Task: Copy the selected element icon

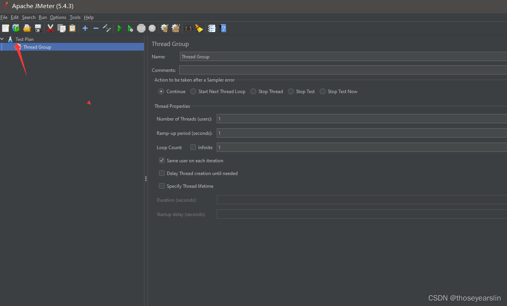Action: [x=61, y=28]
